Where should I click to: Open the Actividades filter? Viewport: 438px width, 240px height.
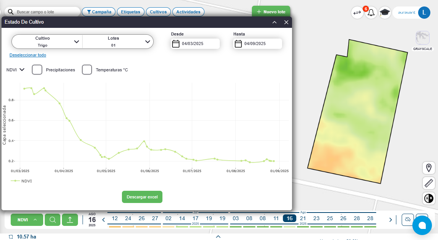pos(188,12)
